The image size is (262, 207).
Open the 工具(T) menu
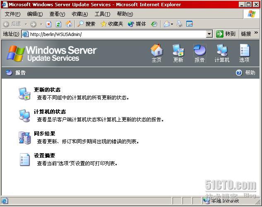[102, 14]
